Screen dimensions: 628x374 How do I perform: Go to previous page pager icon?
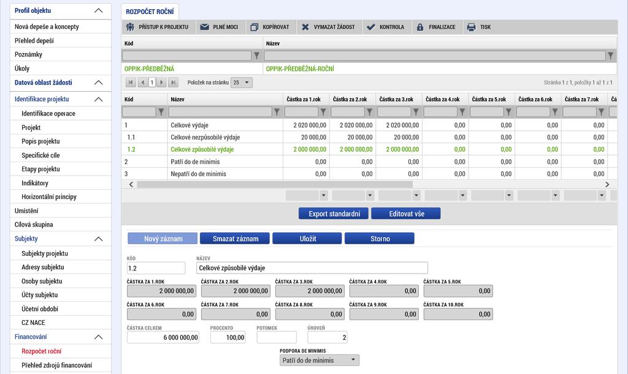coord(142,82)
